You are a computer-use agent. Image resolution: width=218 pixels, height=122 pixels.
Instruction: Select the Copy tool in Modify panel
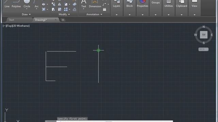[x=53, y=4]
